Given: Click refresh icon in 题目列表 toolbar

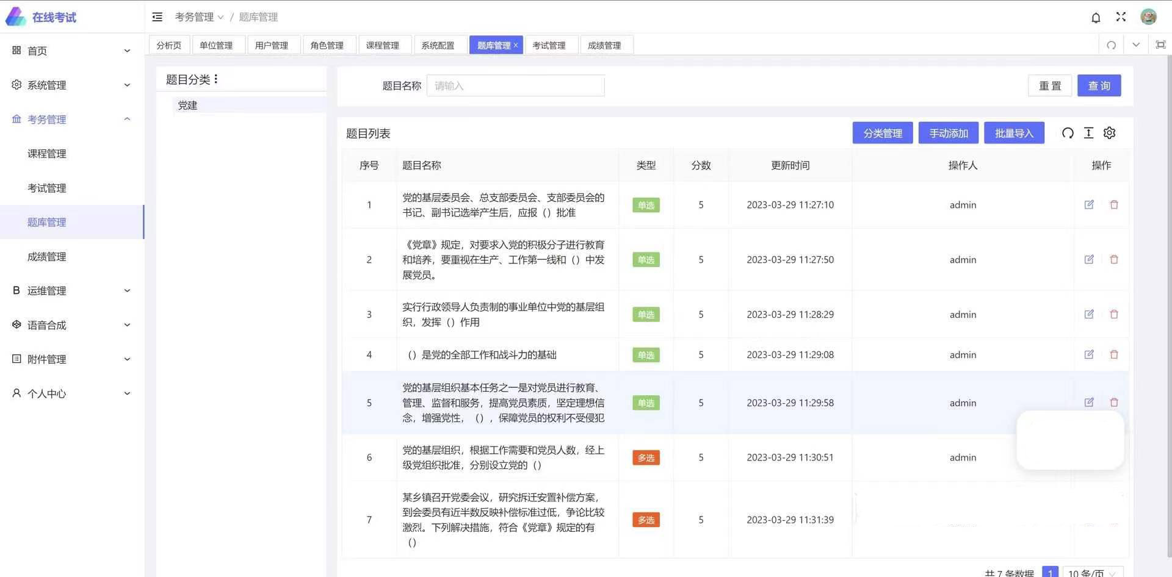Looking at the screenshot, I should pyautogui.click(x=1068, y=133).
